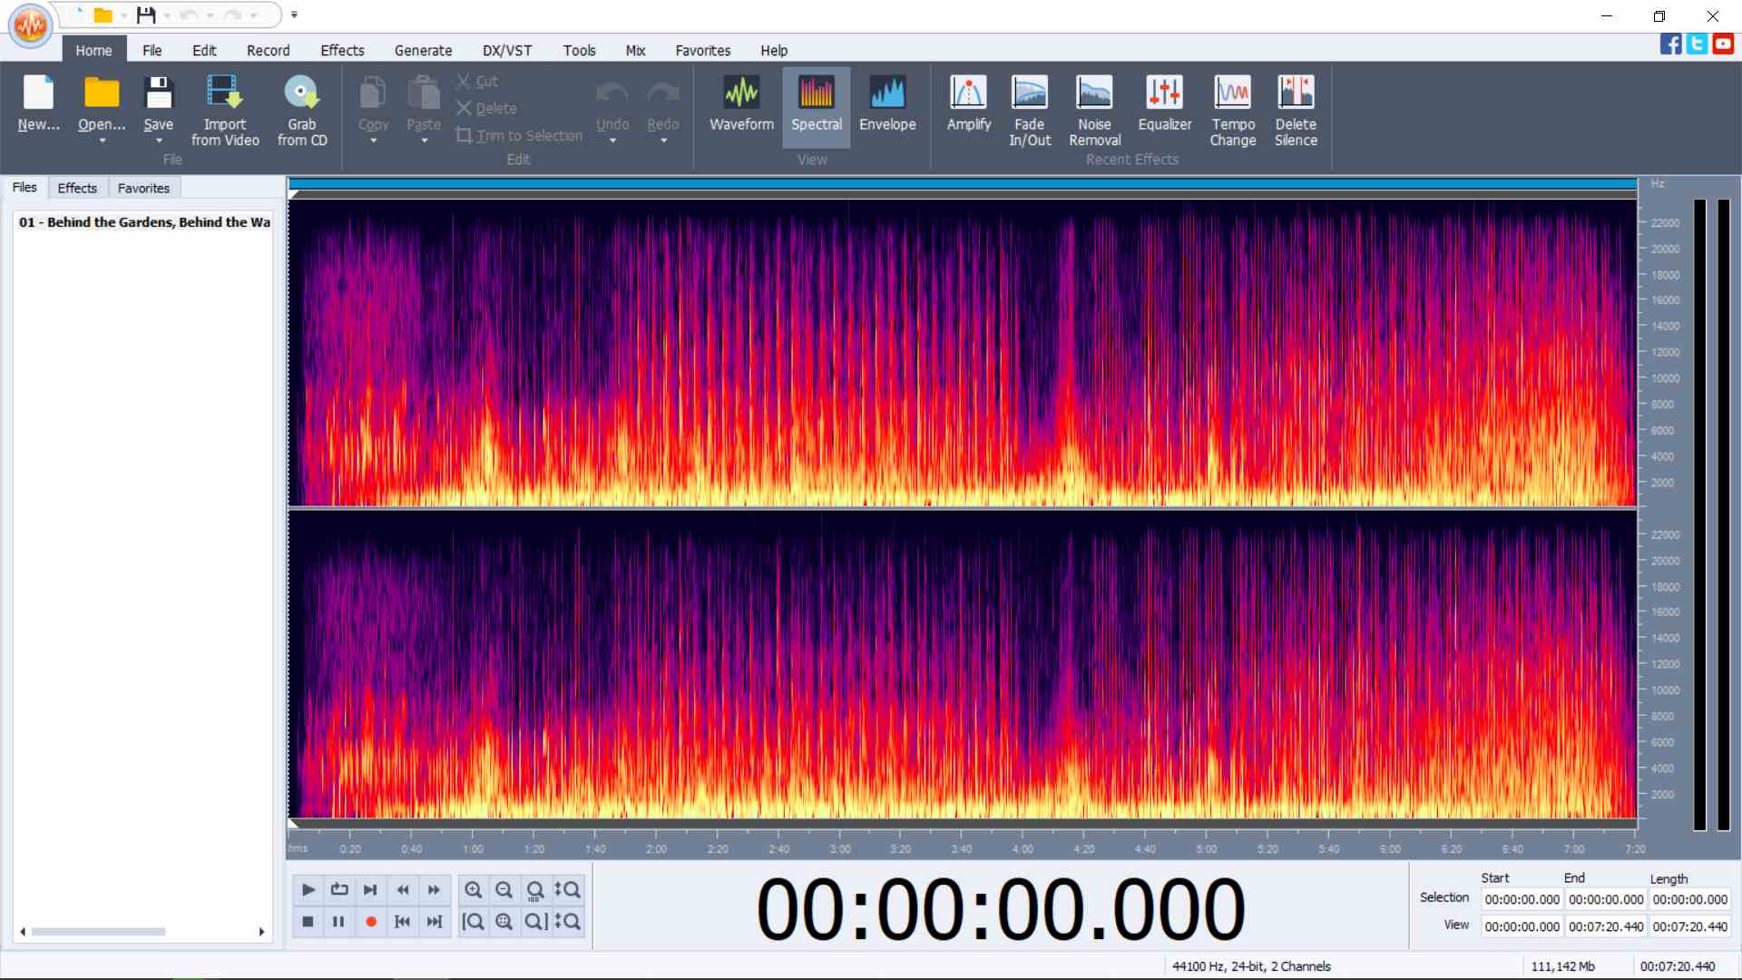Click the zoom to selection icon
The width and height of the screenshot is (1742, 980).
(504, 922)
